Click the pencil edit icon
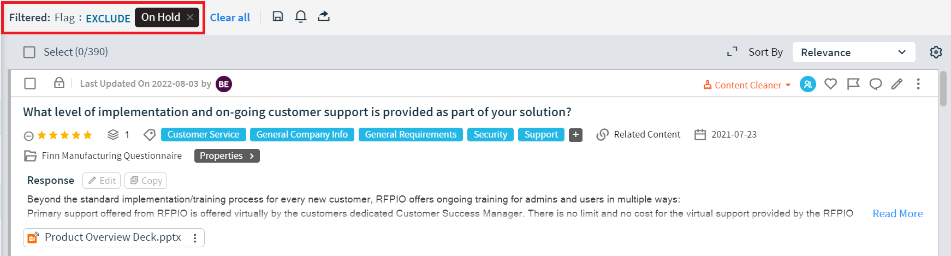Screen dimensions: 951x256 coord(896,84)
